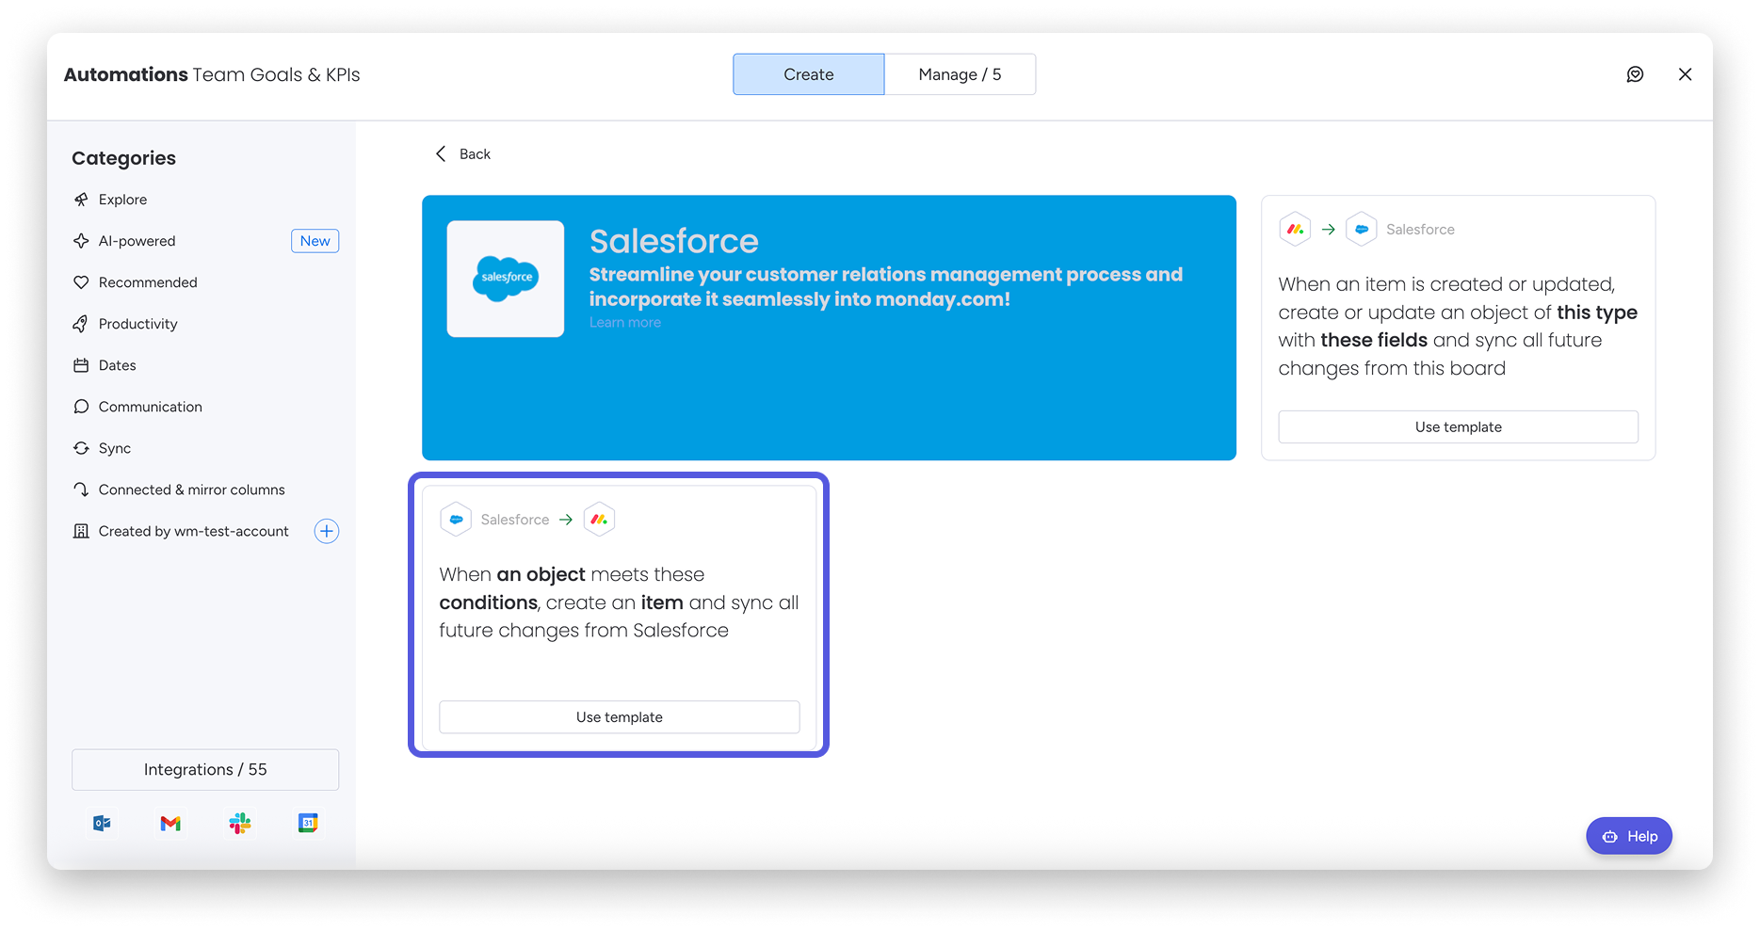Click the Salesforce logo tile in banner
The height and width of the screenshot is (931, 1760).
click(x=506, y=279)
